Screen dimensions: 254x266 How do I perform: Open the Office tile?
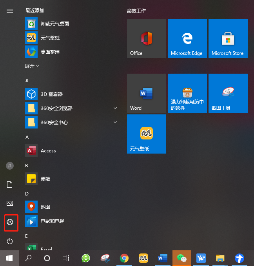[147, 38]
